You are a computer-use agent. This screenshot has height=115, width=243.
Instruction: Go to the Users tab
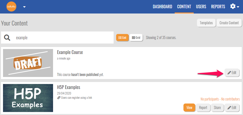coord(201,6)
